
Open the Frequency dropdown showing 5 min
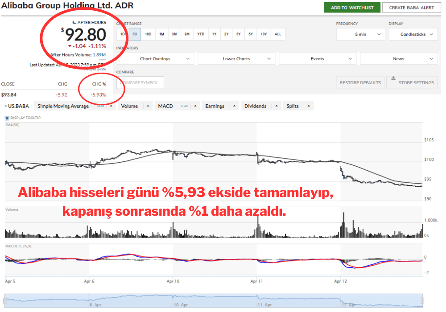click(x=361, y=34)
